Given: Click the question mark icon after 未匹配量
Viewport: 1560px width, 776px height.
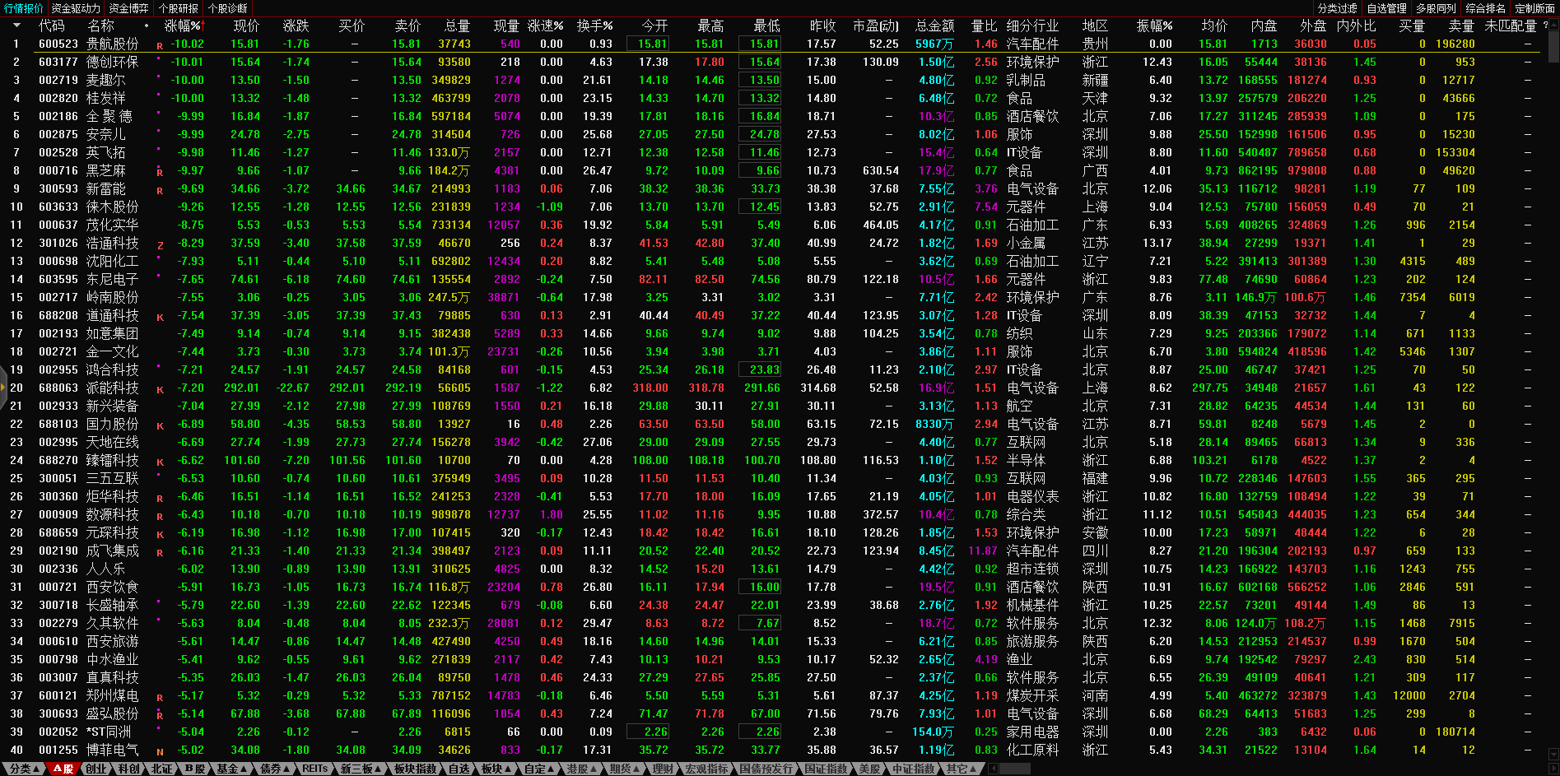Looking at the screenshot, I should [1545, 26].
